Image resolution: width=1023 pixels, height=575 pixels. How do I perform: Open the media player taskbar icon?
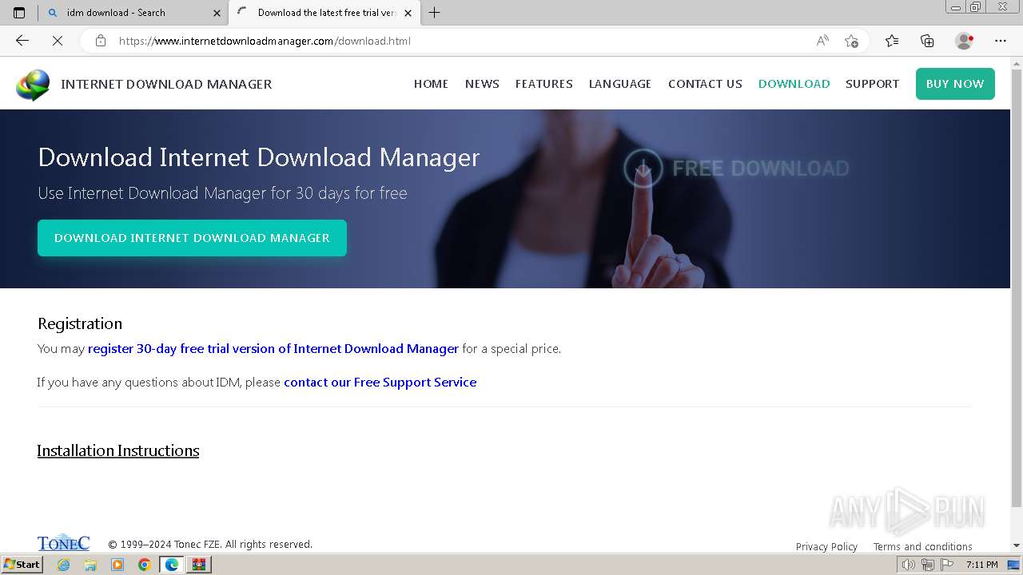tap(117, 565)
